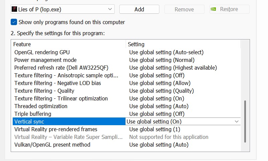
Task: Select the Threaded optimization feature
Action: click(41, 106)
